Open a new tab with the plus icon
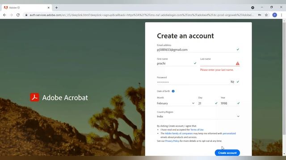Viewport: 286px width, 160px height. click(x=57, y=8)
